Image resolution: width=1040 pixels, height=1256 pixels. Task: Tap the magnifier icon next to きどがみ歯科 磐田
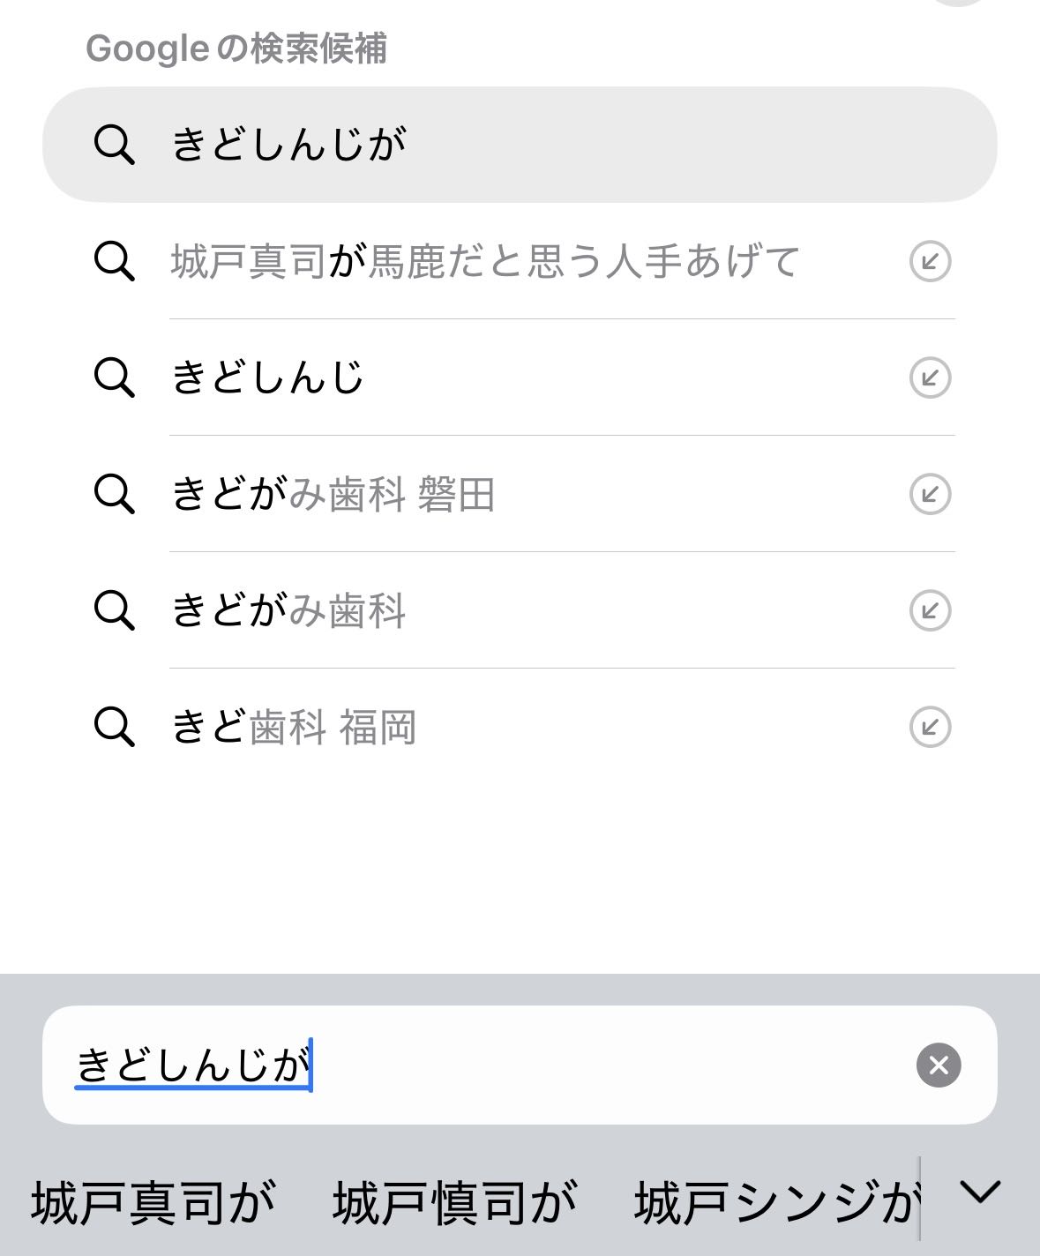pos(115,494)
